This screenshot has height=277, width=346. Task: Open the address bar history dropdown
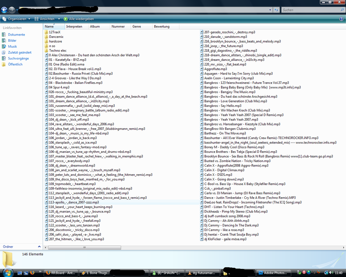[x=270, y=10]
